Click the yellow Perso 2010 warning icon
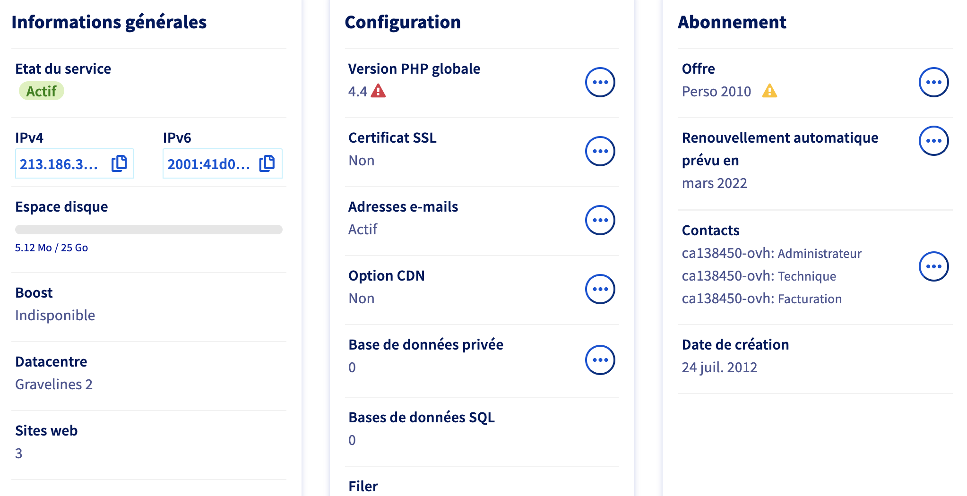967x496 pixels. pos(769,91)
